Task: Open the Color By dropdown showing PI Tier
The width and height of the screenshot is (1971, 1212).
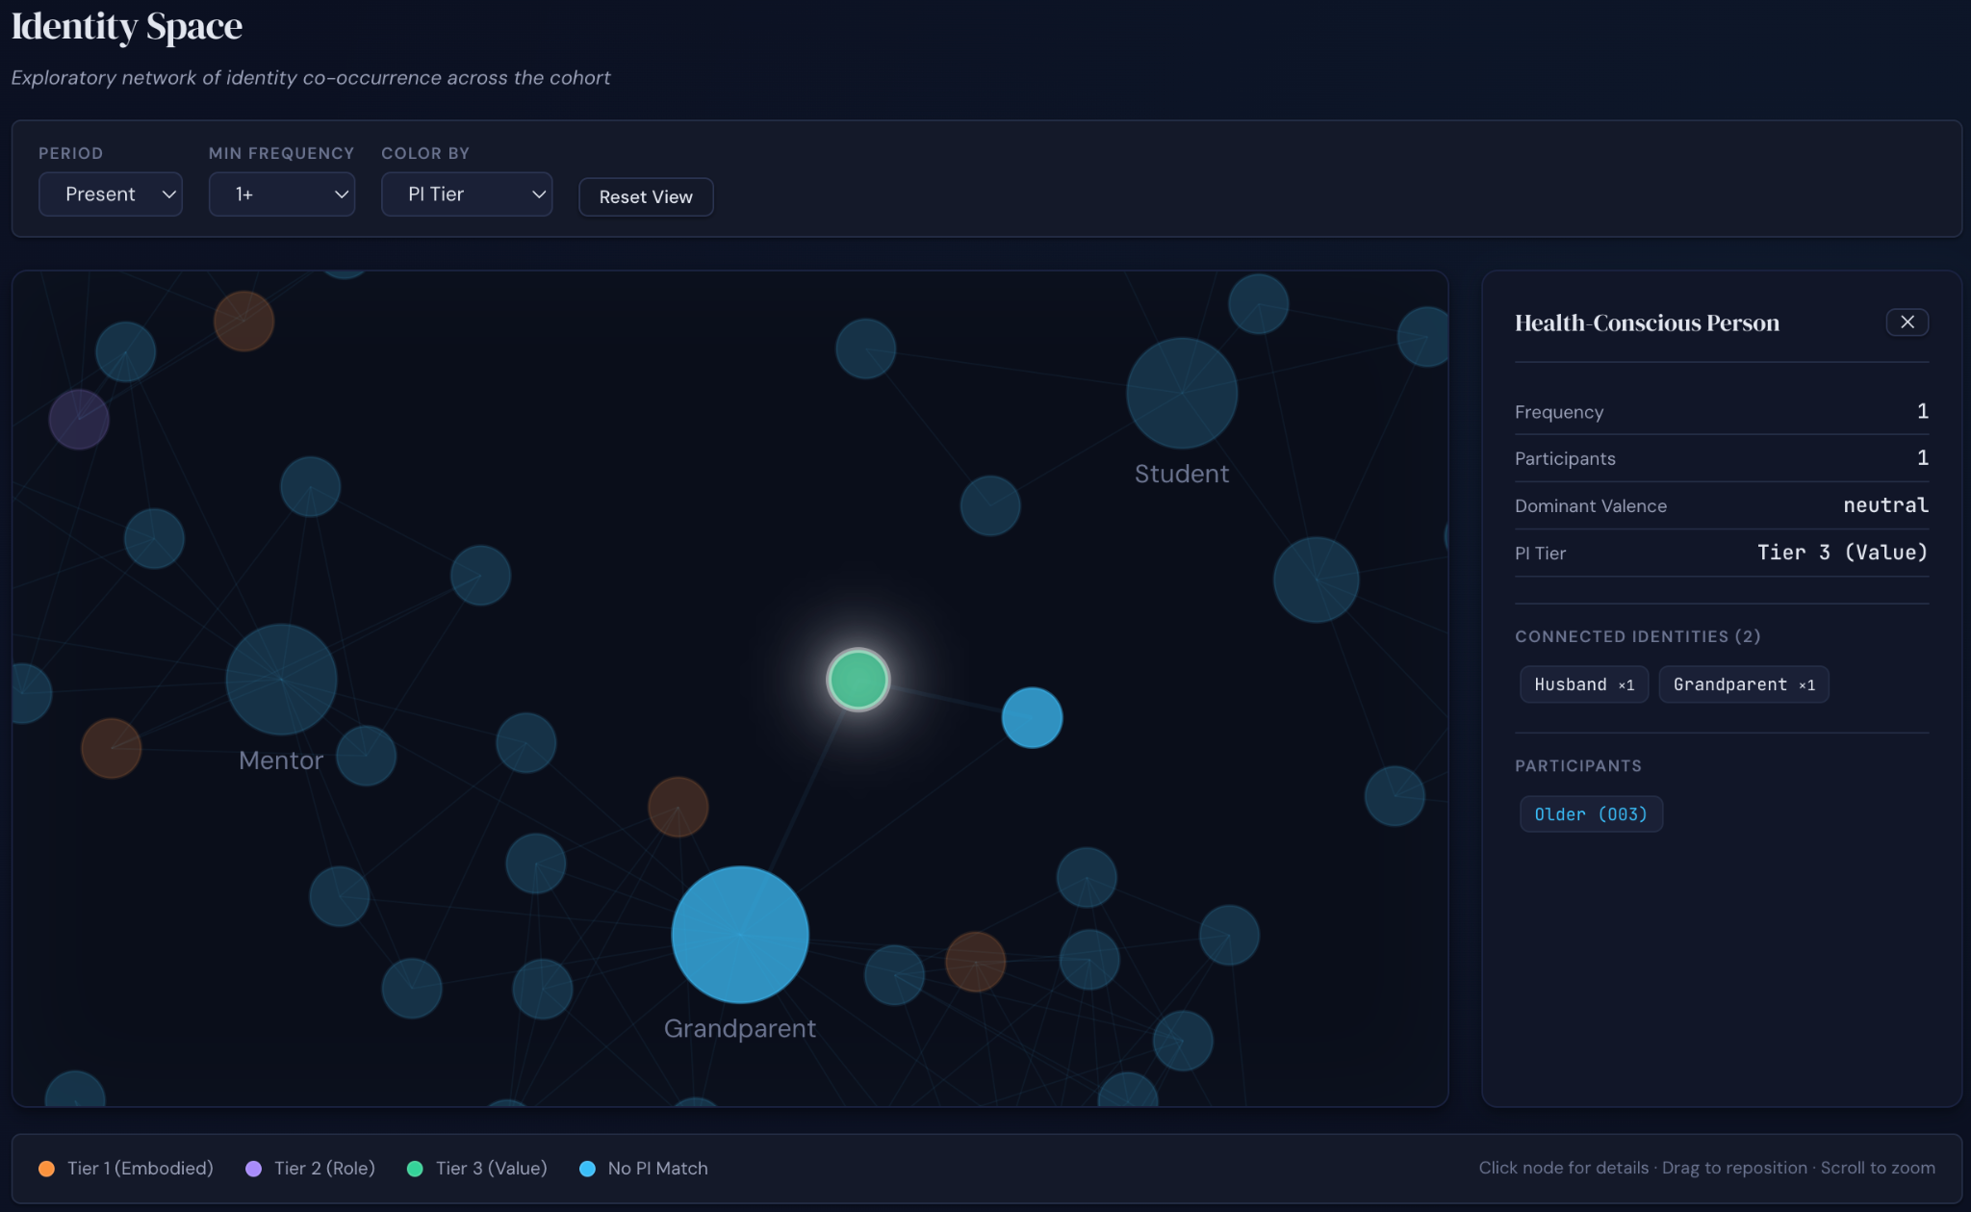Action: pyautogui.click(x=467, y=194)
